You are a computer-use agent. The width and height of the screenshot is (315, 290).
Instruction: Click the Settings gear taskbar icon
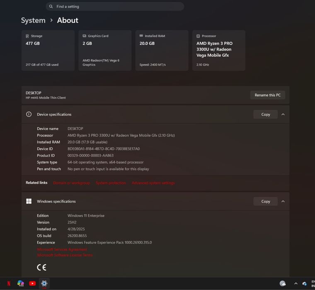(x=44, y=283)
